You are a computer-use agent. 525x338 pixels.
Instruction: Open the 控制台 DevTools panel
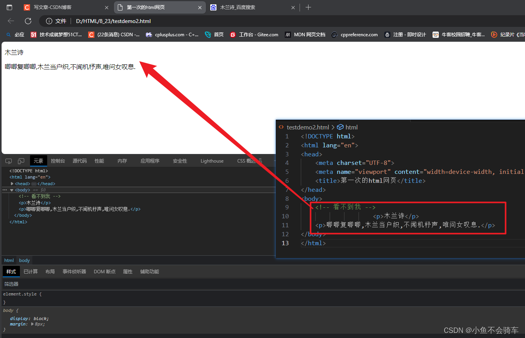[58, 161]
